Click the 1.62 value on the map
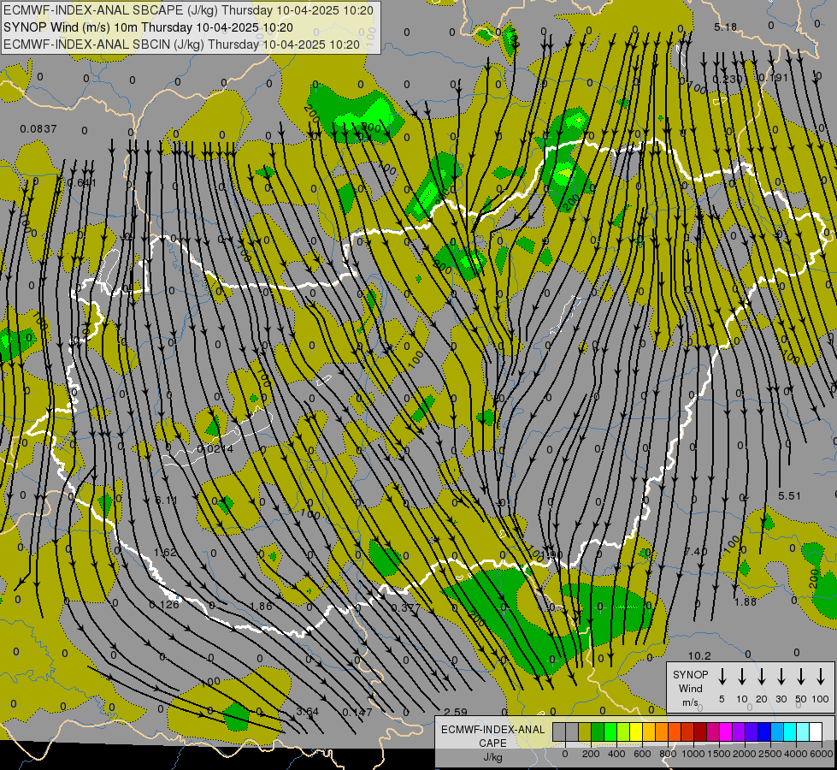Viewport: 837px width, 770px height. [x=165, y=552]
